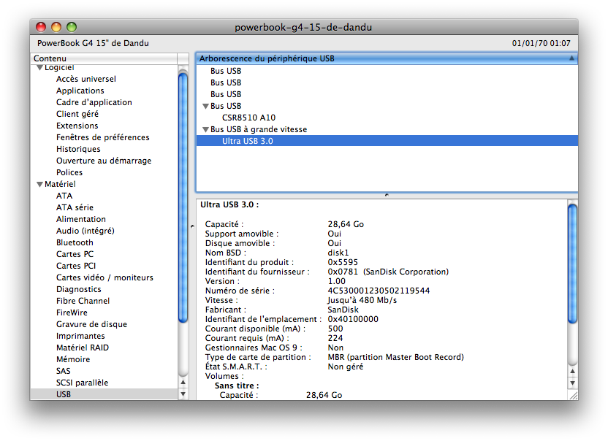Screen dimensions: 608x441
Task: Select Ultra USB 3.0 device row
Action: pos(387,141)
